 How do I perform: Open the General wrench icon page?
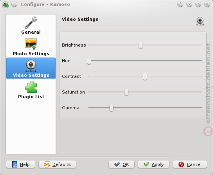pos(31,23)
